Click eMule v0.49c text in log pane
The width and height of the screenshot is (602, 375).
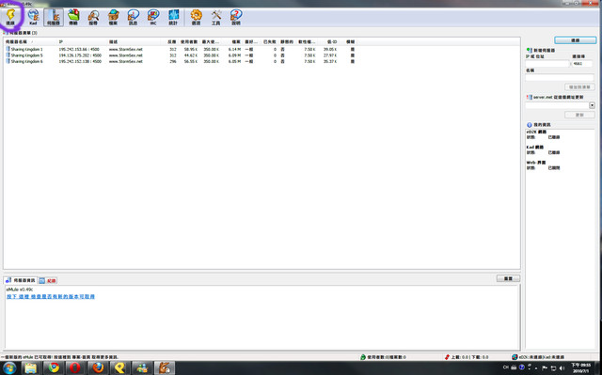pyautogui.click(x=20, y=289)
